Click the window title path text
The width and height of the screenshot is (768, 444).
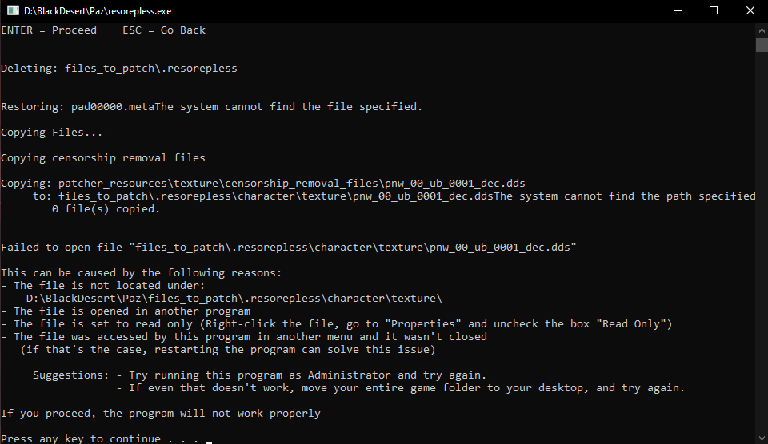pos(98,11)
